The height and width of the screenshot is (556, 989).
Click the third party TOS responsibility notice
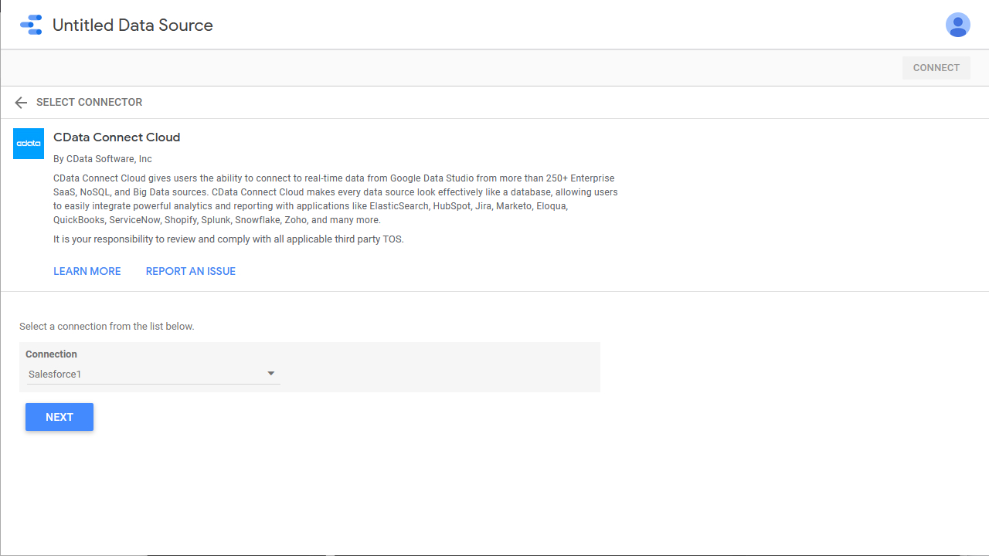coord(229,239)
